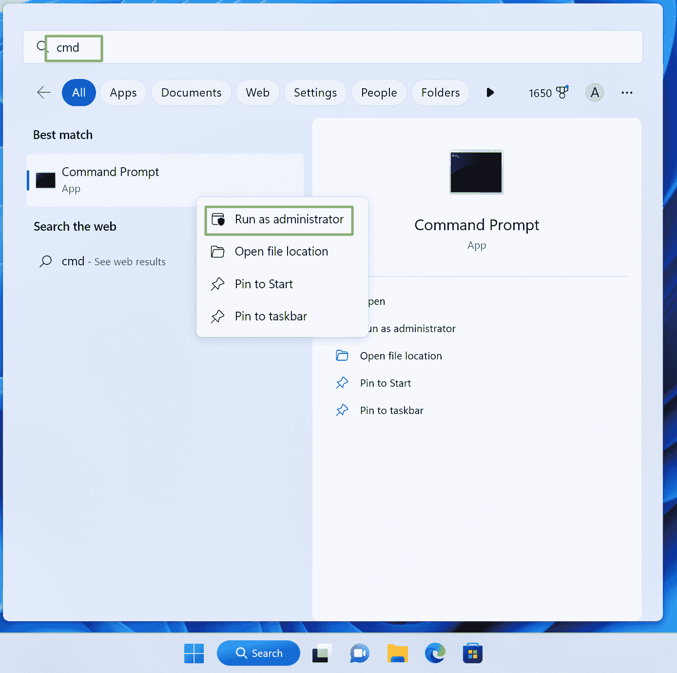The image size is (677, 673).
Task: Click Open in the details pane
Action: click(x=377, y=301)
